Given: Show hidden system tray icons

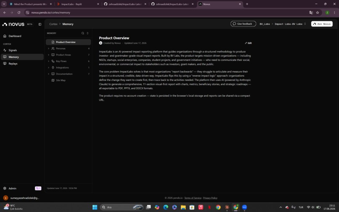Looking at the screenshot, I should [x=281, y=207].
